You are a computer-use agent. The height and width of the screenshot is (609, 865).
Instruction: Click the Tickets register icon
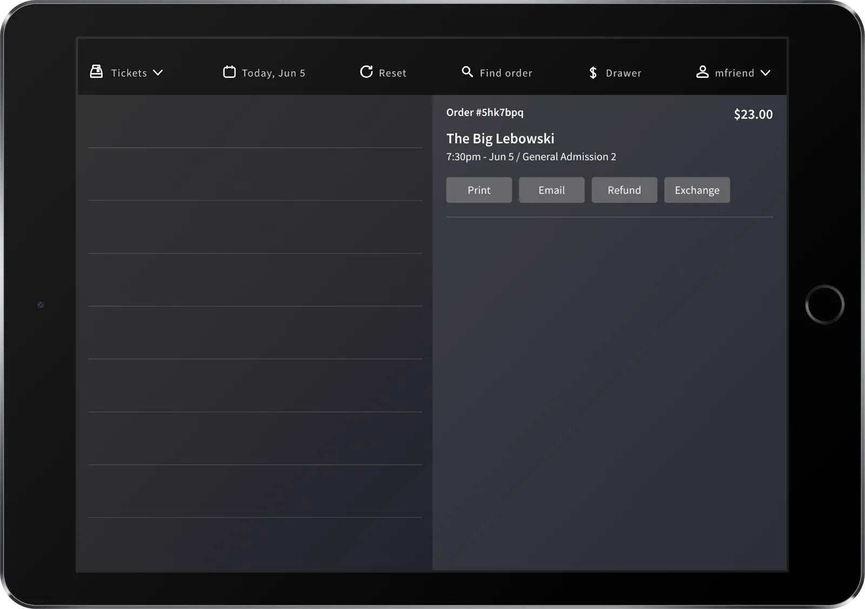96,72
